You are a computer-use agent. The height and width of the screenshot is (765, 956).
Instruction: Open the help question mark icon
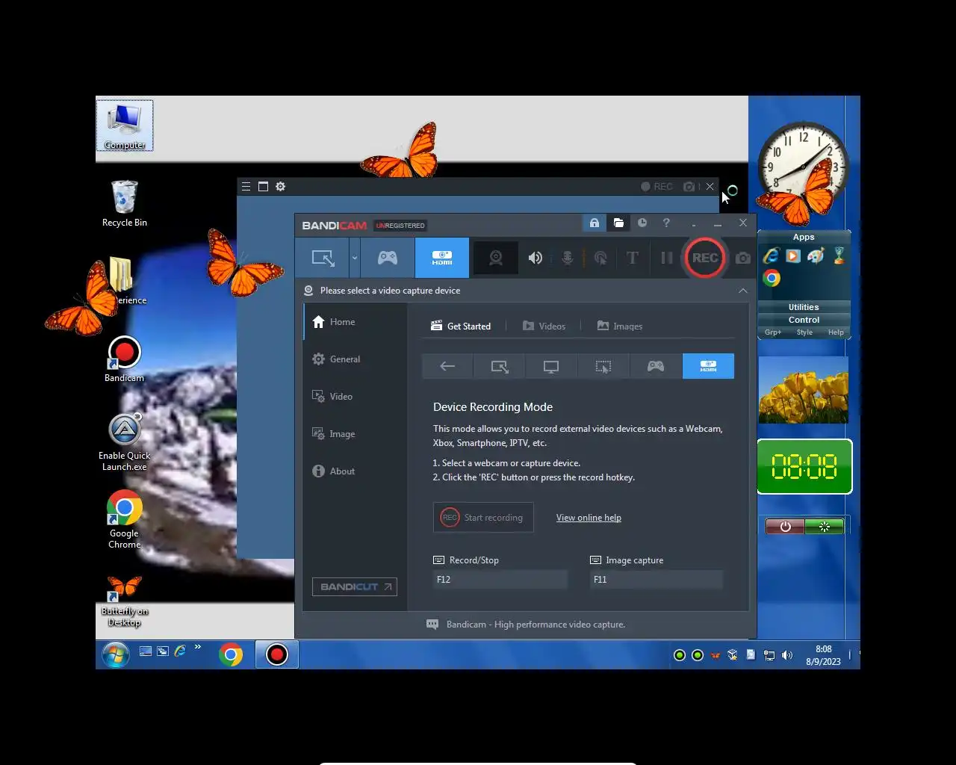pos(666,223)
